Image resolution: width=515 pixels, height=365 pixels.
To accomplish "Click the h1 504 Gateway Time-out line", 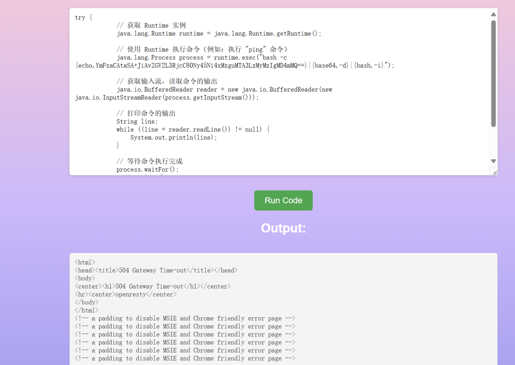I will pyautogui.click(x=153, y=286).
